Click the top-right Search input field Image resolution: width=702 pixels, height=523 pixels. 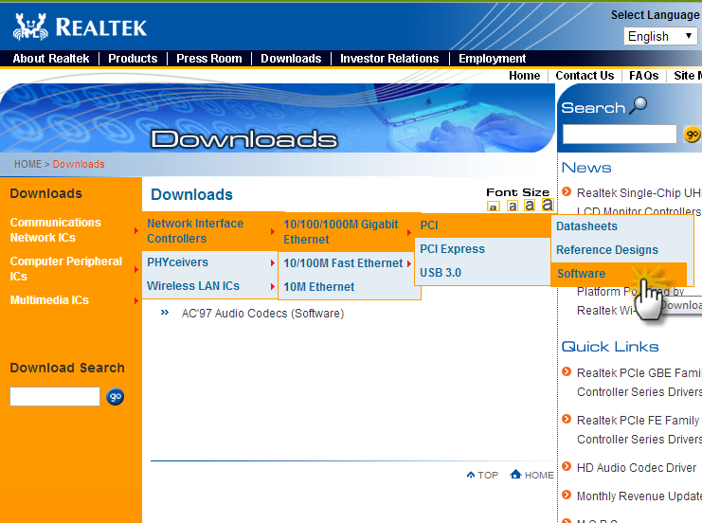[x=620, y=135]
